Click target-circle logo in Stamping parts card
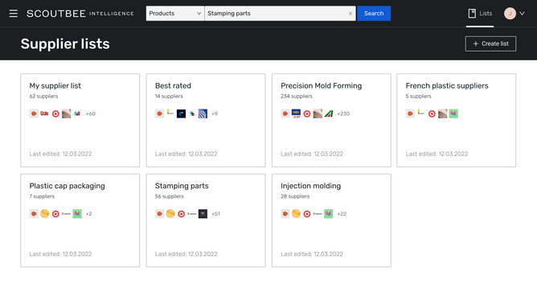 (x=181, y=214)
